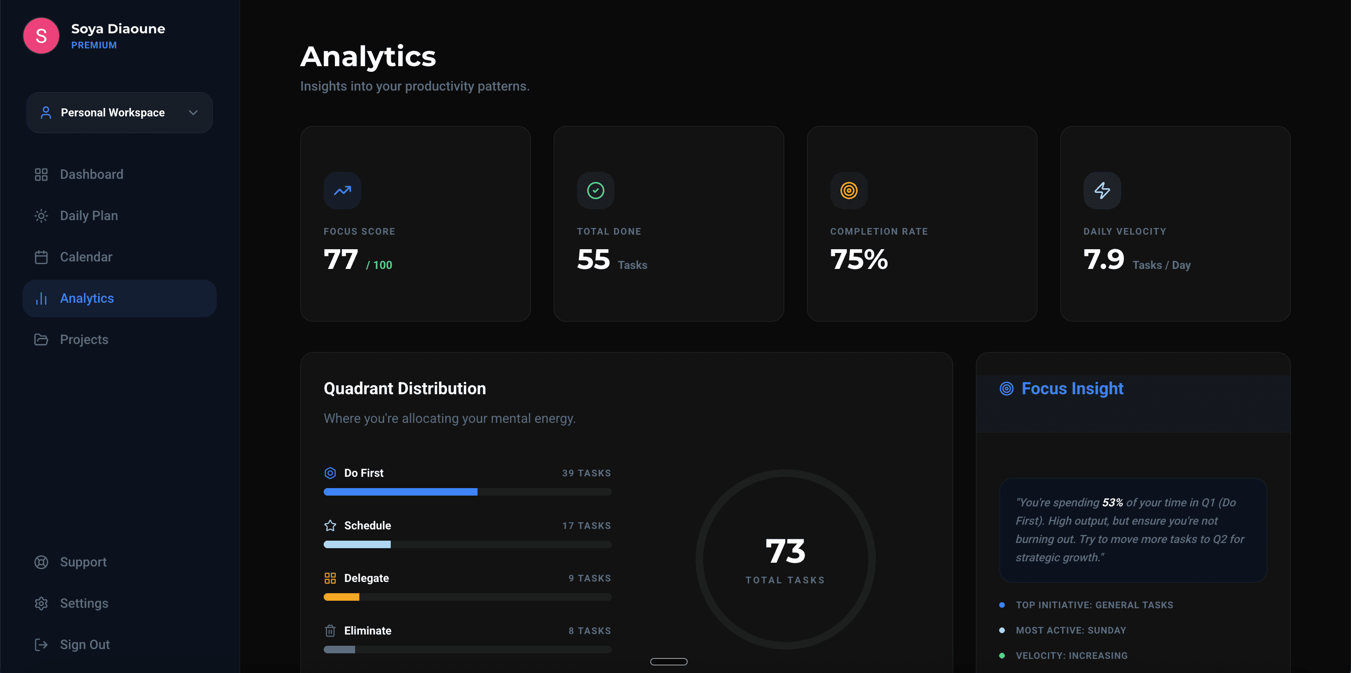Go to the Dashboard page
This screenshot has height=673, width=1351.
pos(91,175)
